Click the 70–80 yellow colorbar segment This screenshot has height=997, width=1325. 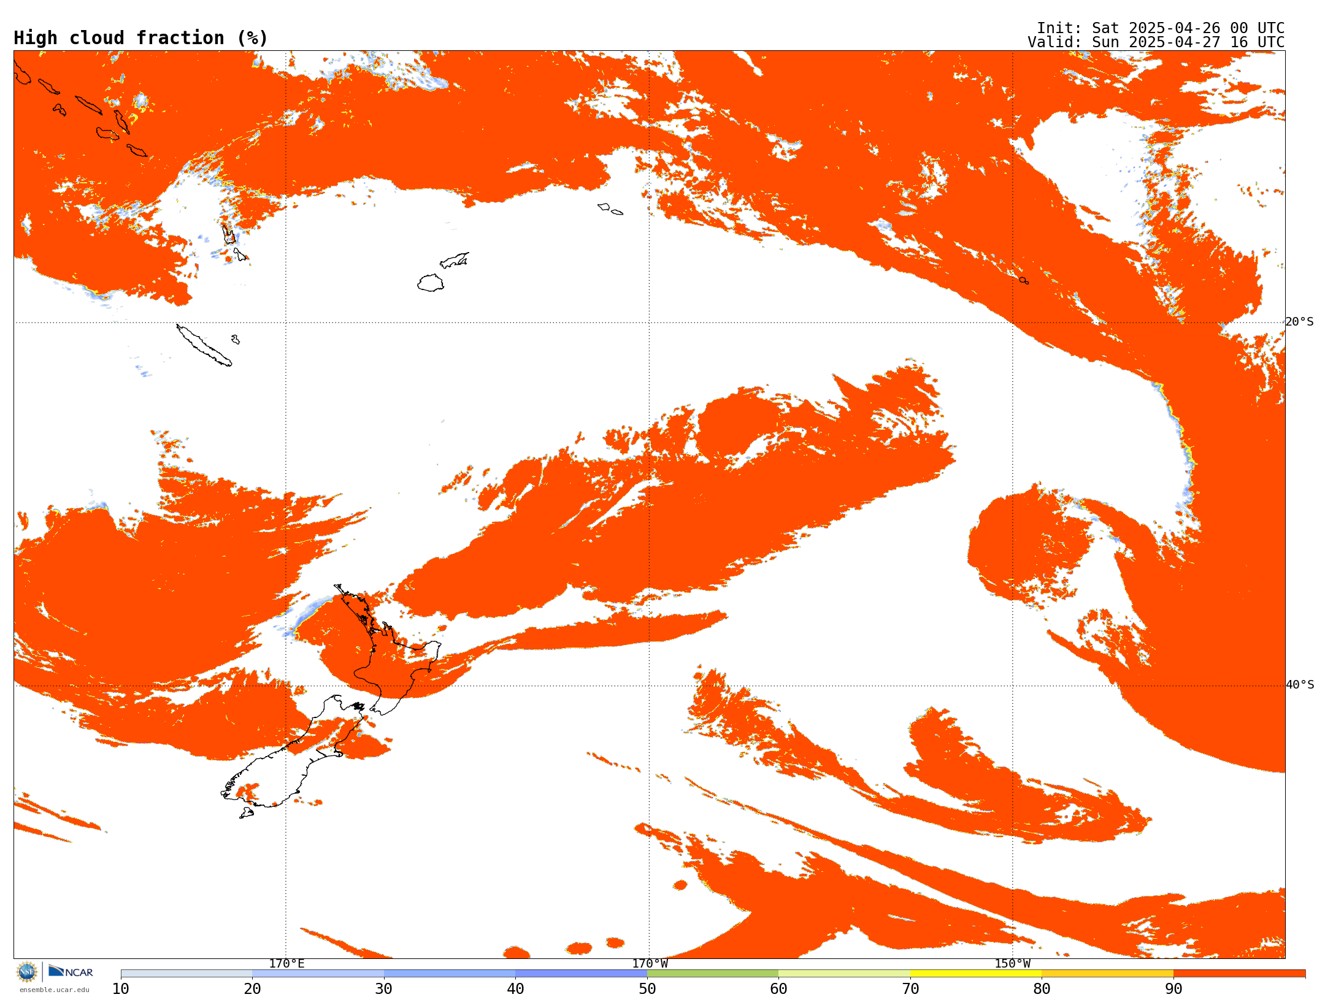coord(976,974)
